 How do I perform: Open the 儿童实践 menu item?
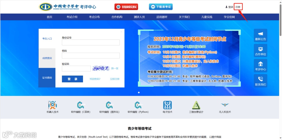(207, 17)
